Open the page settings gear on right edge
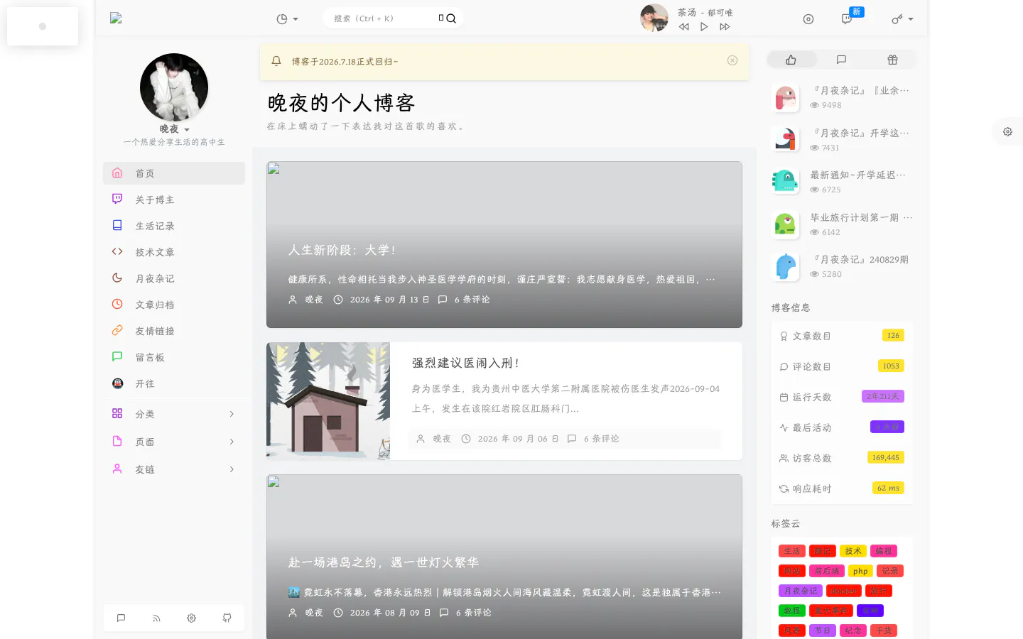This screenshot has width=1023, height=639. (x=1007, y=131)
